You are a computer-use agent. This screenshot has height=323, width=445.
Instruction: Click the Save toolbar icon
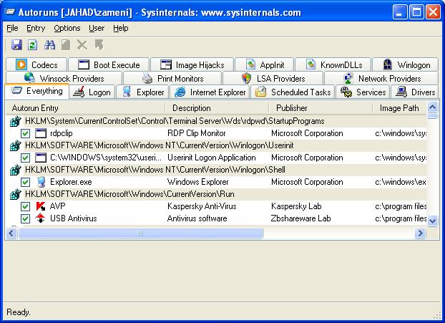[x=16, y=45]
